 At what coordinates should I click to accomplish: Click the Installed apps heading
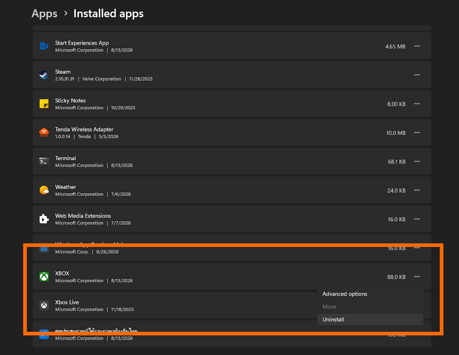pyautogui.click(x=108, y=13)
